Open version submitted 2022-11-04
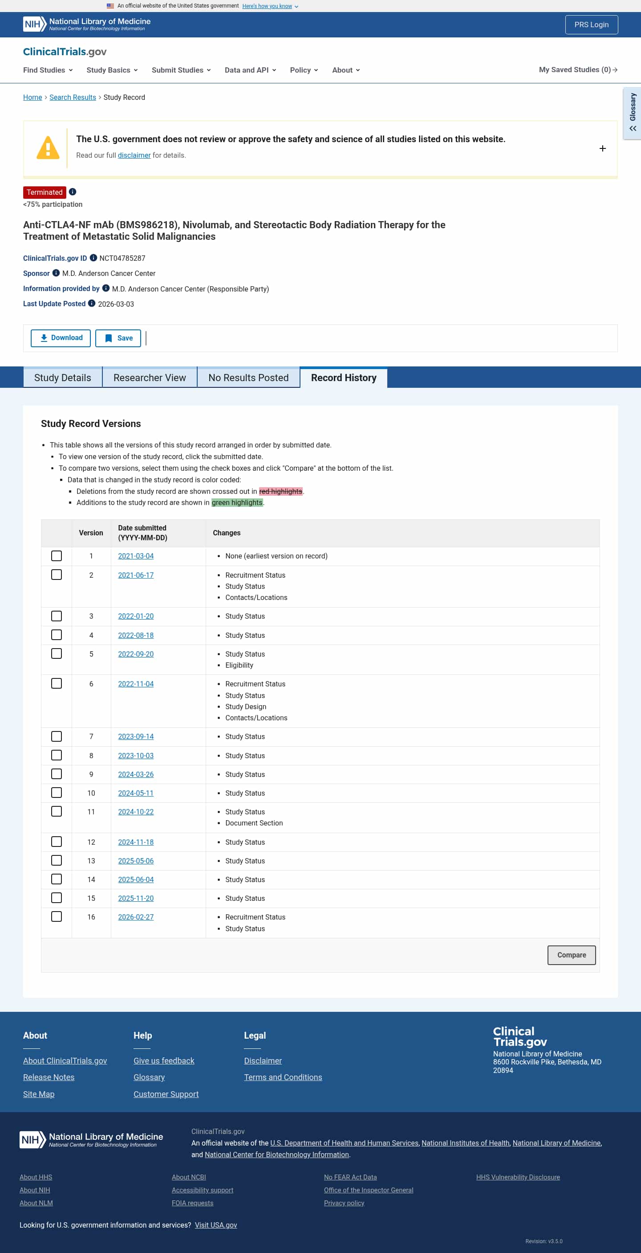This screenshot has height=1253, width=641. 136,684
